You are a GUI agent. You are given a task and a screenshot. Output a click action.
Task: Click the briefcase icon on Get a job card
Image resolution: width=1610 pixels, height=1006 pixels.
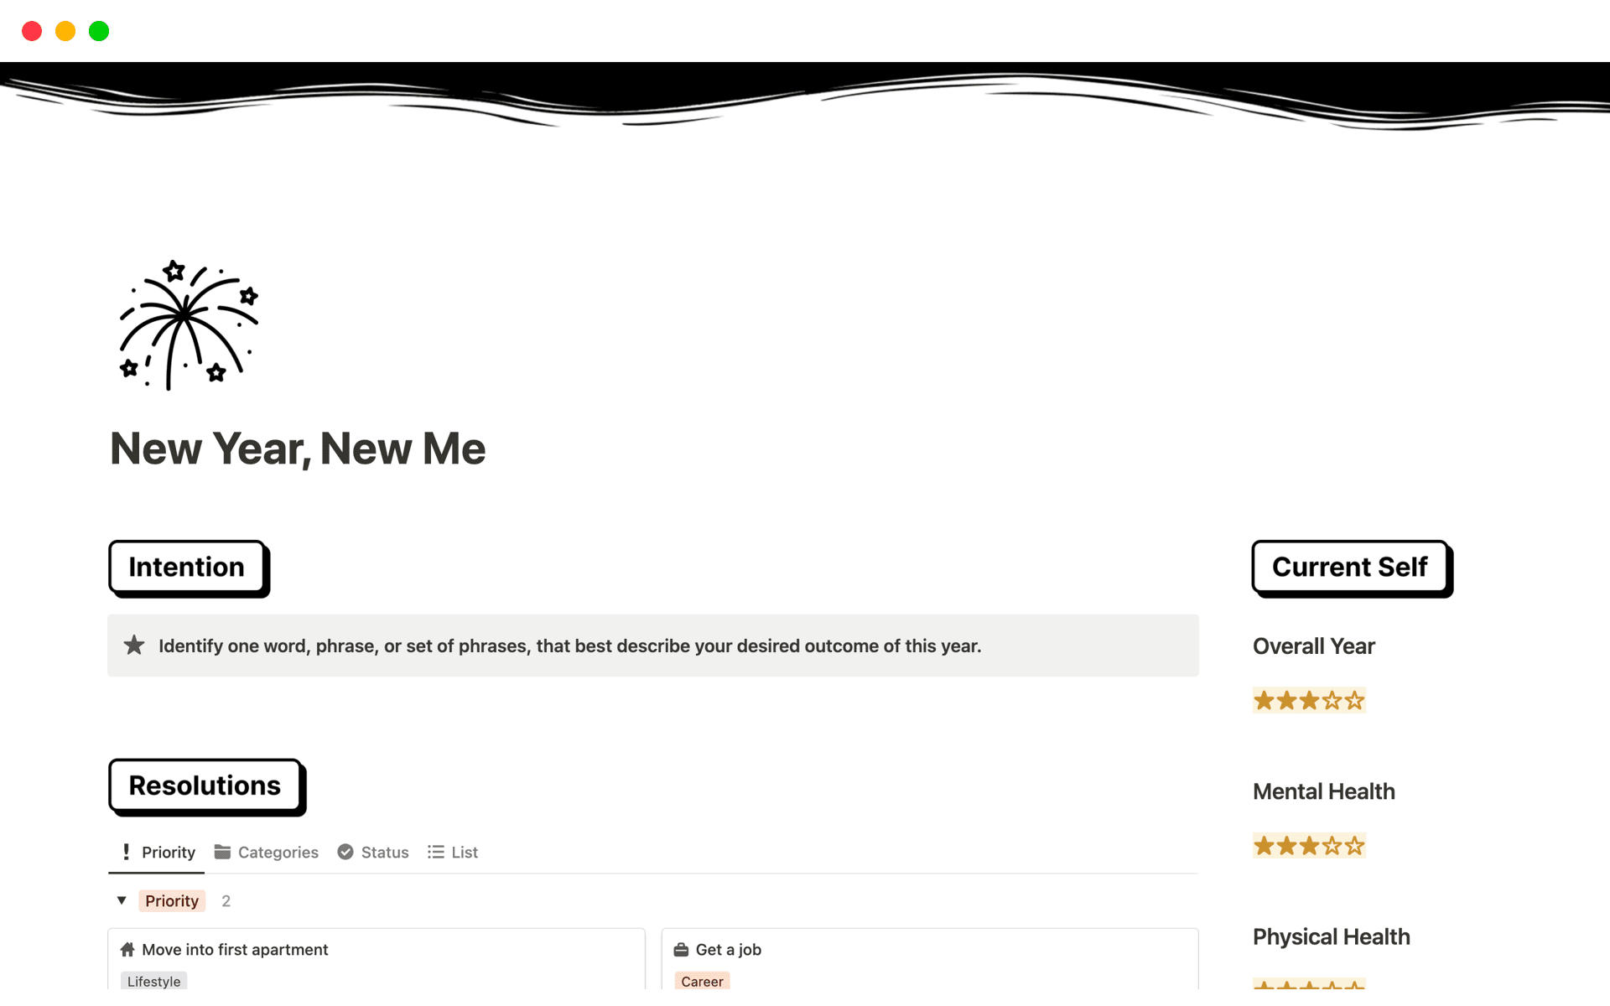[x=681, y=950]
